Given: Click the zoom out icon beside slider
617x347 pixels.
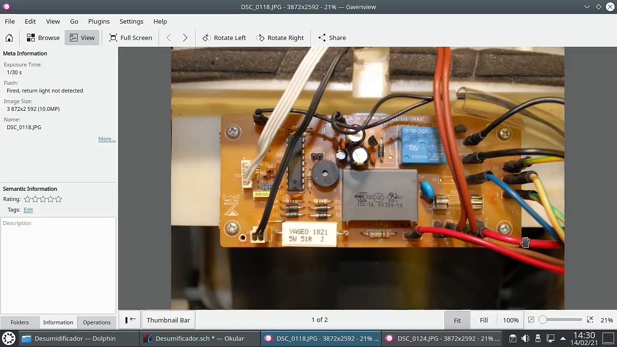Looking at the screenshot, I should (531, 320).
